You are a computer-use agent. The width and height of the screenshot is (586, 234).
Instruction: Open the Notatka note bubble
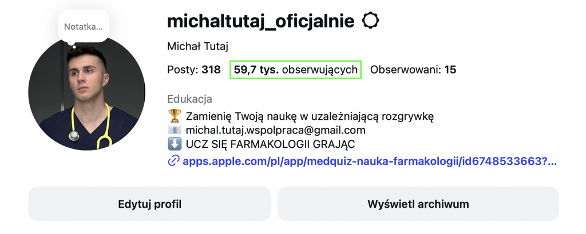[83, 27]
